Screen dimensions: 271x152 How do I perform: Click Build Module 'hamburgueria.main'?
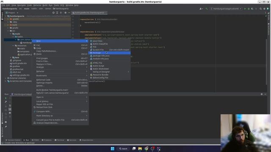[60, 90]
